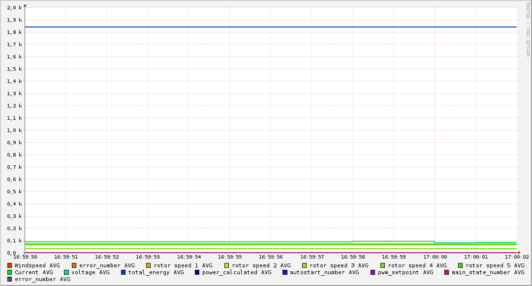Select the green Current AVG swatch
Viewport: 532px width, 286px height.
[9, 272]
